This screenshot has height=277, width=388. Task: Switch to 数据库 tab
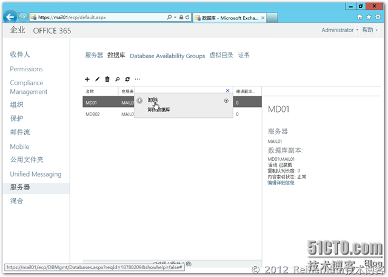(116, 55)
